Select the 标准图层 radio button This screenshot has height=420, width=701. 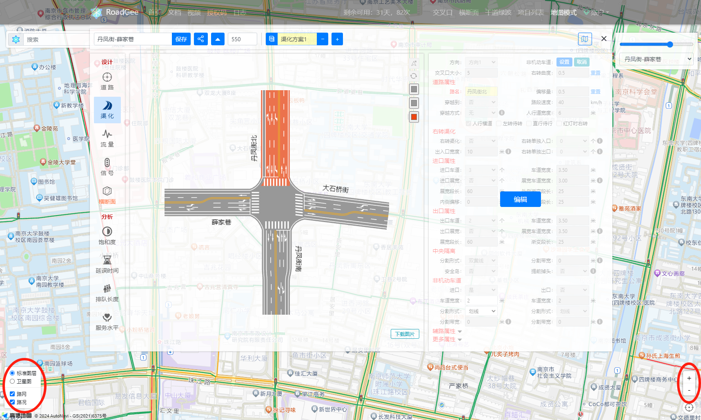click(x=12, y=373)
